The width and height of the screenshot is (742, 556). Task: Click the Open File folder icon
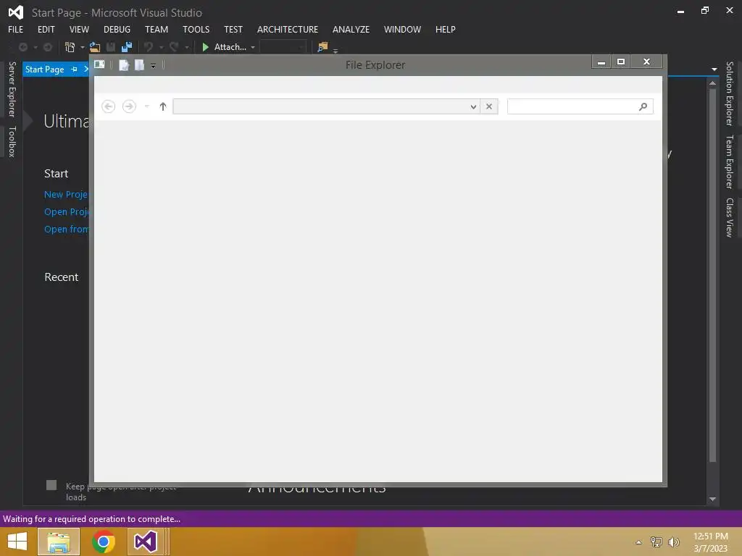coord(95,47)
